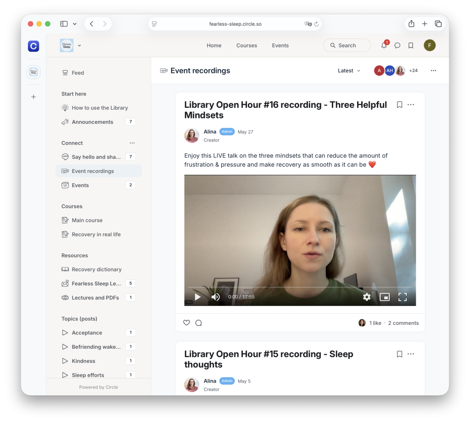Click the Safari address bar URL
470x423 pixels.
pos(235,24)
